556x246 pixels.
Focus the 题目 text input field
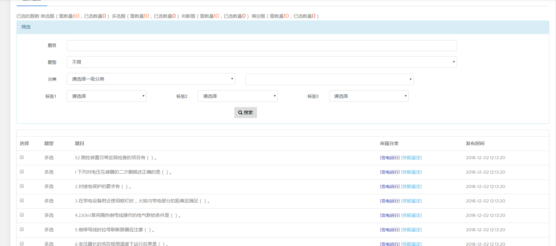tap(262, 46)
